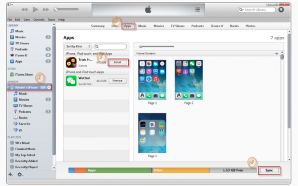Switch to the Summary tab

pyautogui.click(x=97, y=26)
